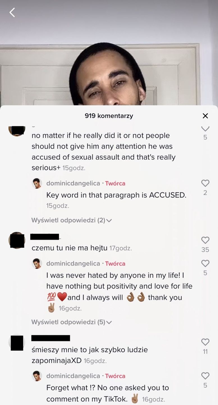Like the 'czemu tu nie ma hejtu' comment
Screen dimensions: 218x405
[205, 240]
